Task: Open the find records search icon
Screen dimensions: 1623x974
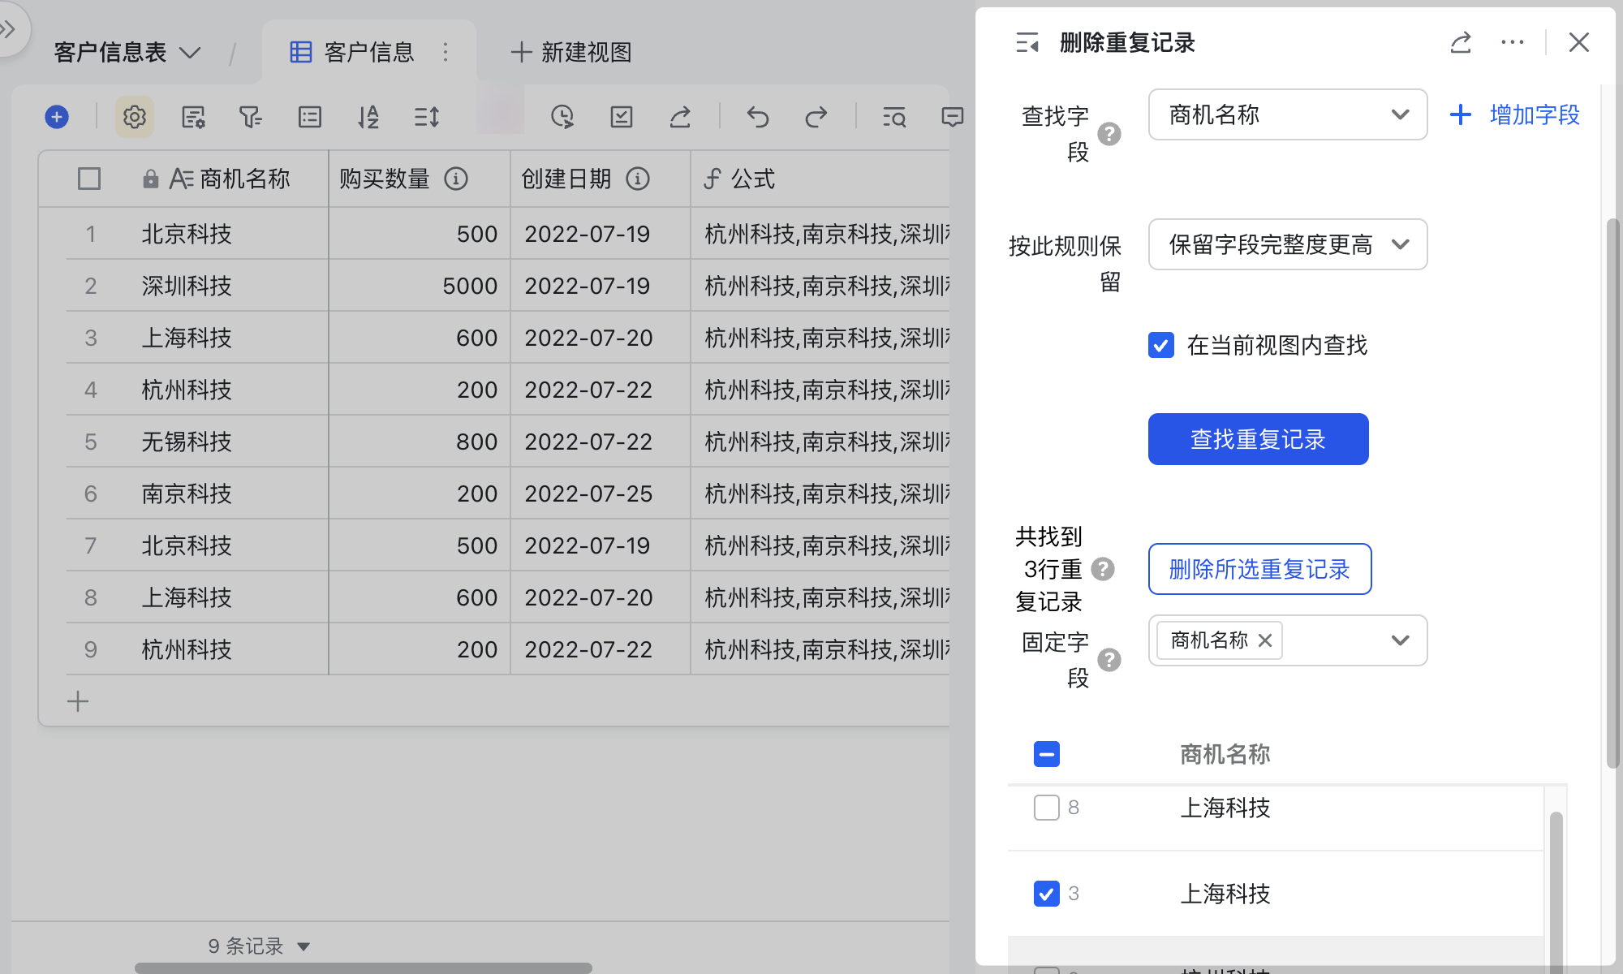Action: click(x=894, y=117)
